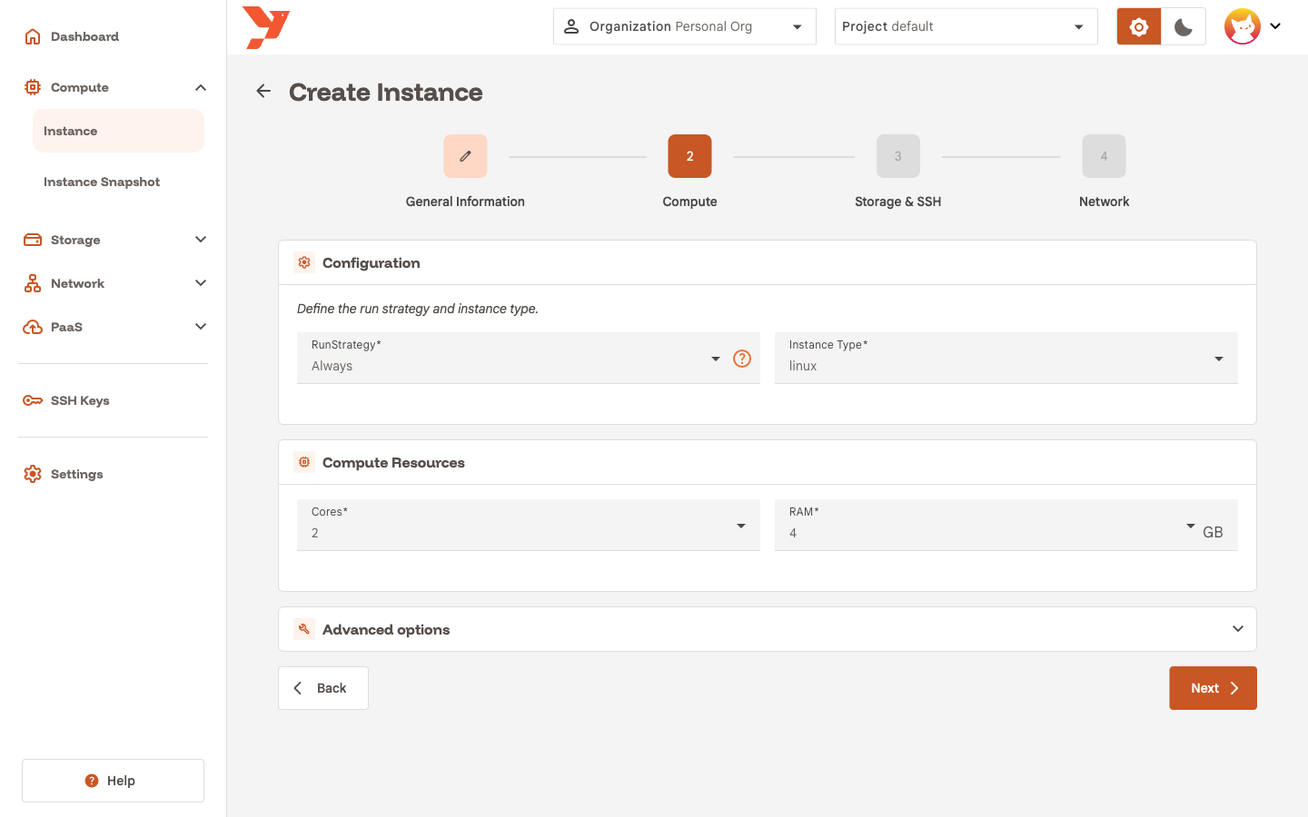Open the Project default dropdown
The width and height of the screenshot is (1308, 817).
(x=966, y=26)
